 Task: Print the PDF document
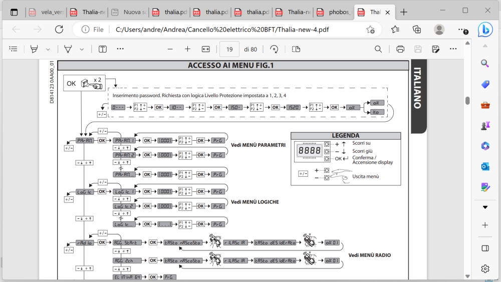click(x=400, y=49)
